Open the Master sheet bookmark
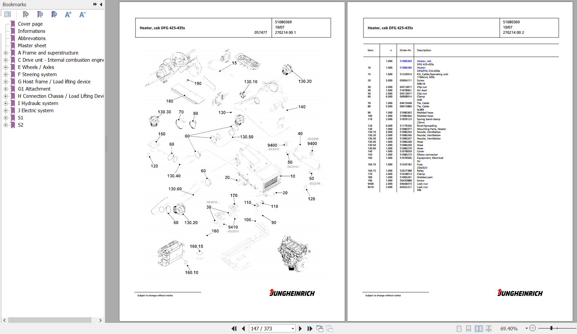This screenshot has height=334, width=577. [x=32, y=46]
